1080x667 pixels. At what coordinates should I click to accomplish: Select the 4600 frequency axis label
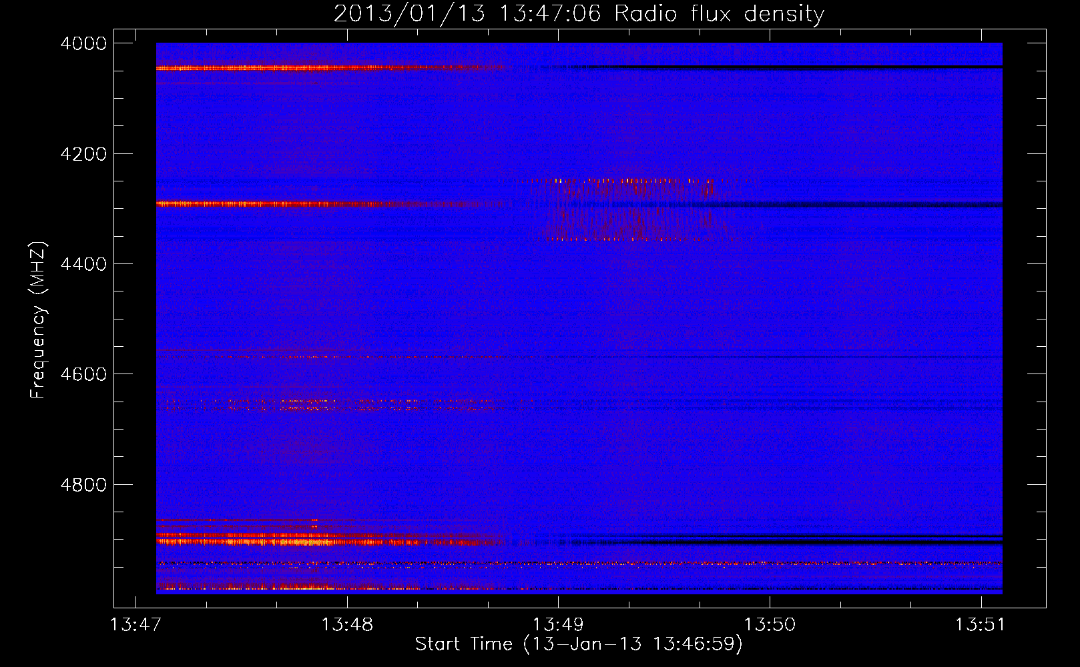[83, 374]
